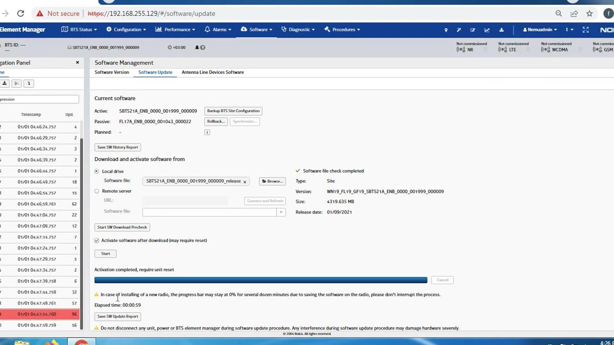Open the Nemuadmin user dropdown
The width and height of the screenshot is (614, 345).
(540, 30)
